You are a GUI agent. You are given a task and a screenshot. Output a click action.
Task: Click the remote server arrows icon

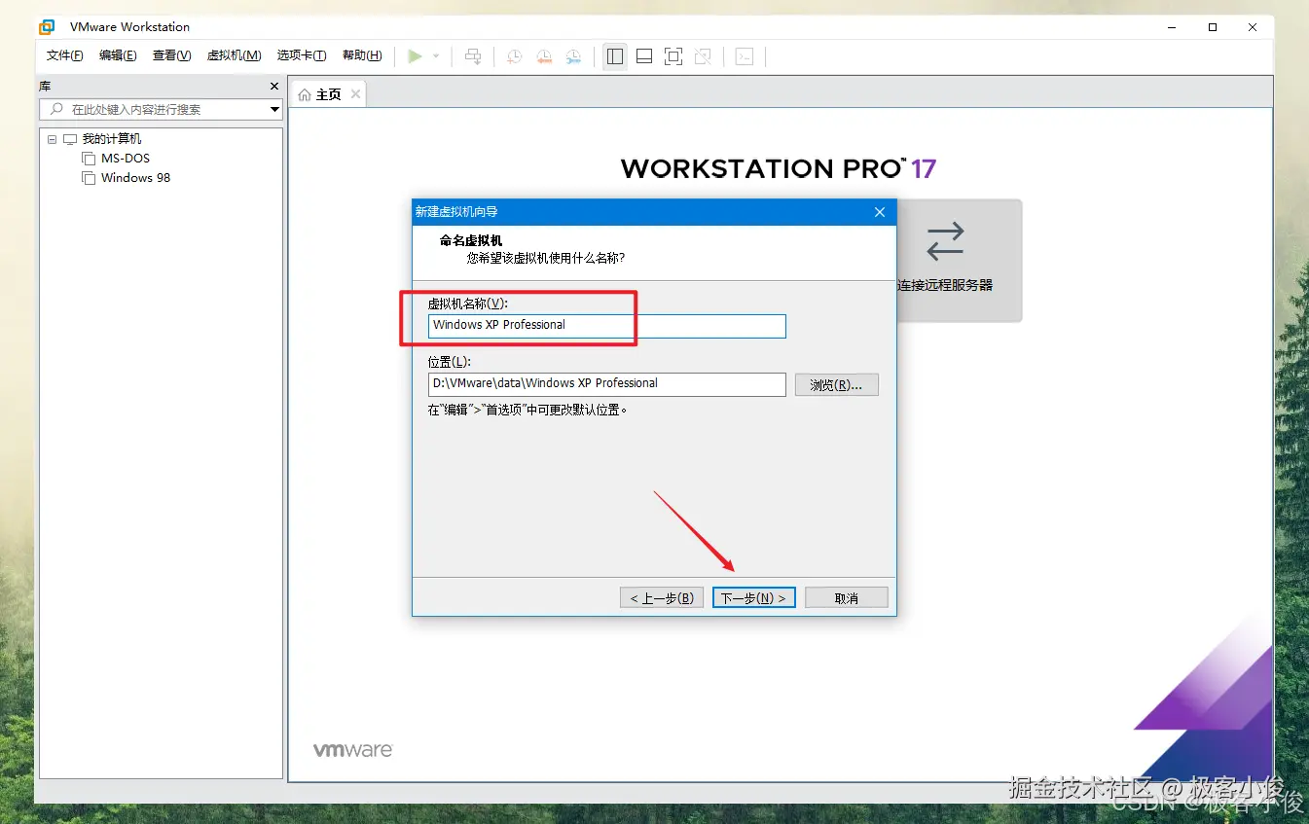(x=945, y=241)
